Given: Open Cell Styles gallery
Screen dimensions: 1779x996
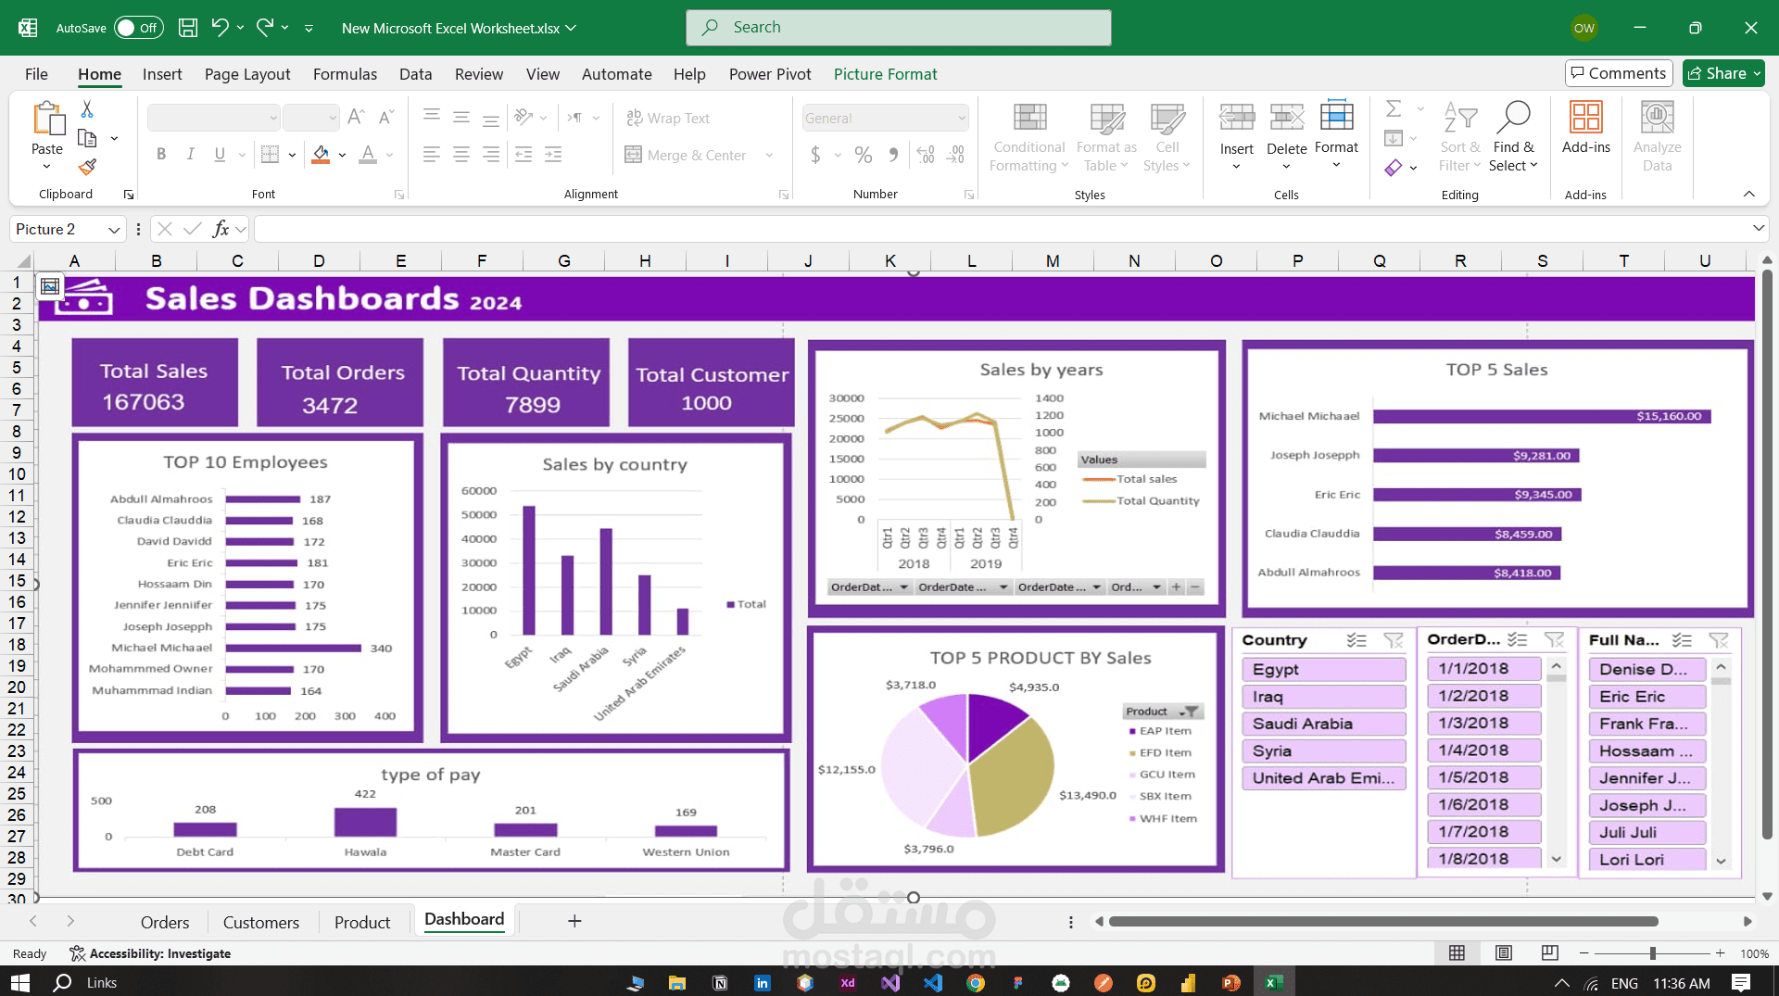Looking at the screenshot, I should click(1167, 137).
